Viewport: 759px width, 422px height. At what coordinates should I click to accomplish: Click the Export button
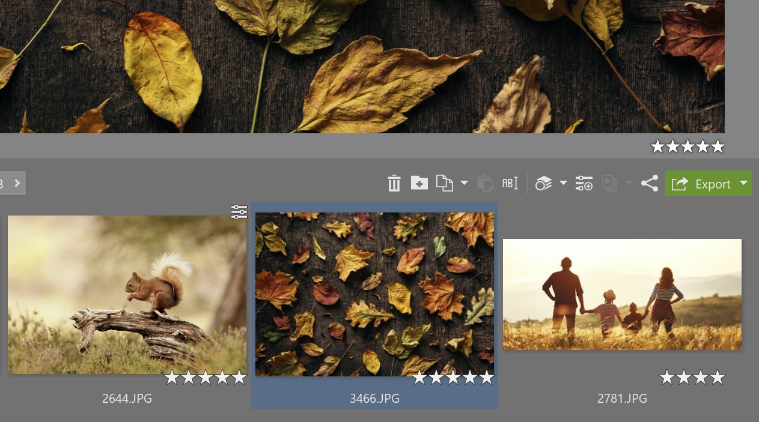[x=701, y=184]
